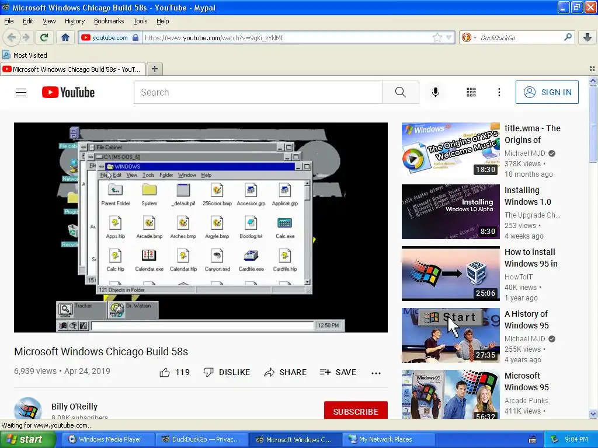
Task: Click the YouTube search magnifier button
Action: click(401, 92)
